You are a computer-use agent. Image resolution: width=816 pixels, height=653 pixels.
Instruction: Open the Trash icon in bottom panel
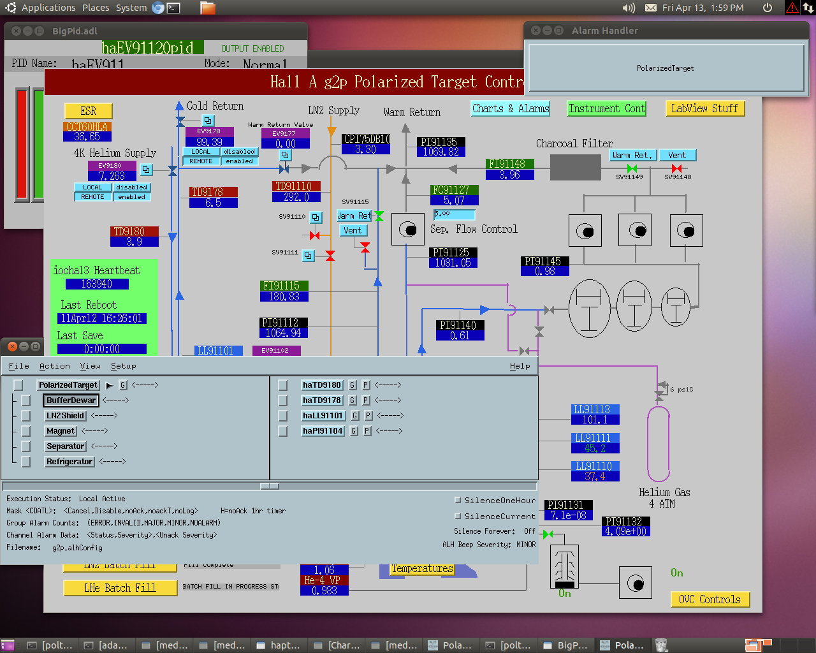click(661, 645)
